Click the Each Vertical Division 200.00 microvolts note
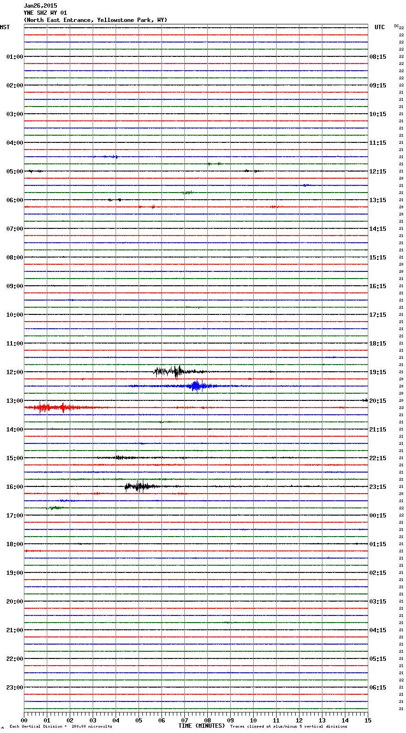The height and width of the screenshot is (733, 406). click(61, 727)
